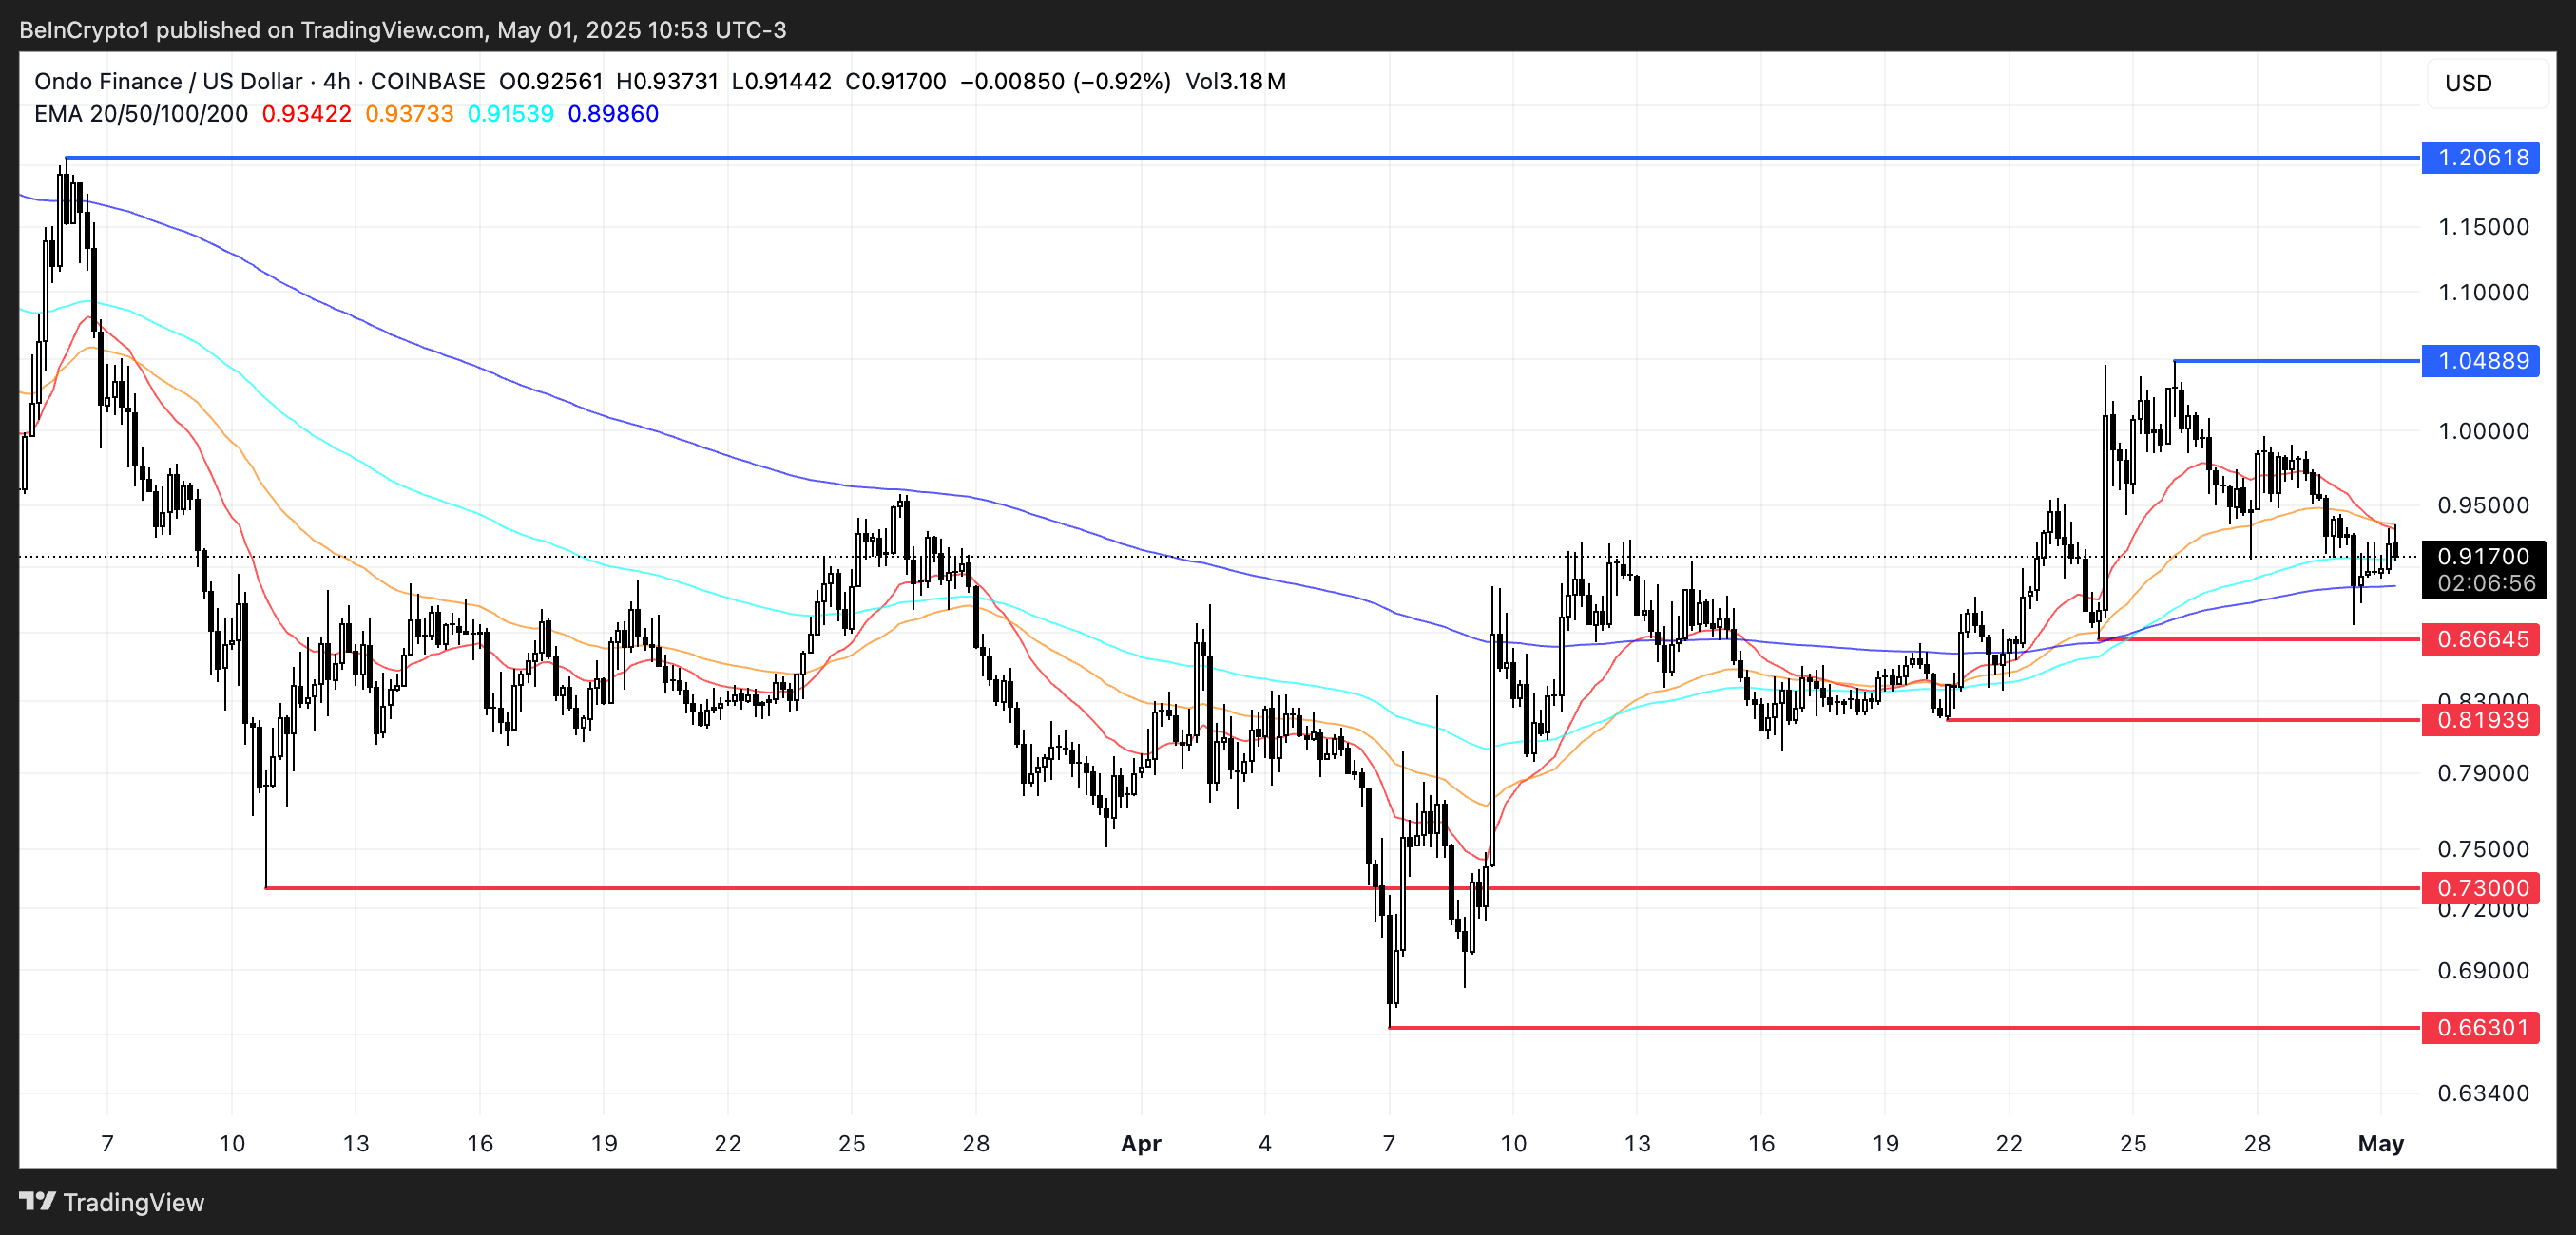Click the Vol 3.18 M volume readout
The image size is (2576, 1235).
pos(1235,82)
